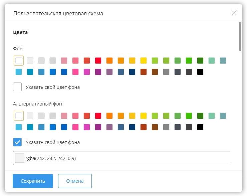Select the dark green Альтернативный фон swatch
The height and width of the screenshot is (196, 247).
(x=200, y=116)
